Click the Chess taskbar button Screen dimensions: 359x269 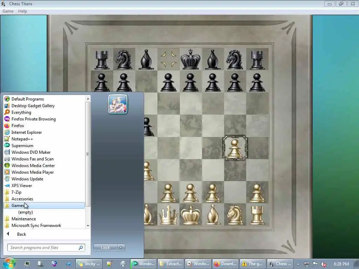tap(280, 264)
